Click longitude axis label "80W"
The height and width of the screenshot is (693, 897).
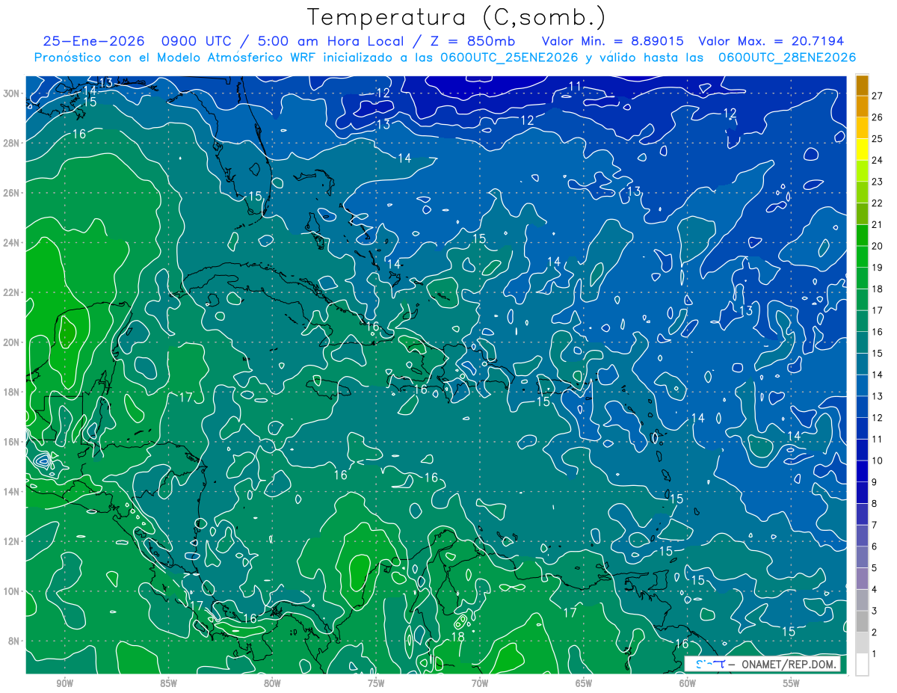[x=272, y=684]
